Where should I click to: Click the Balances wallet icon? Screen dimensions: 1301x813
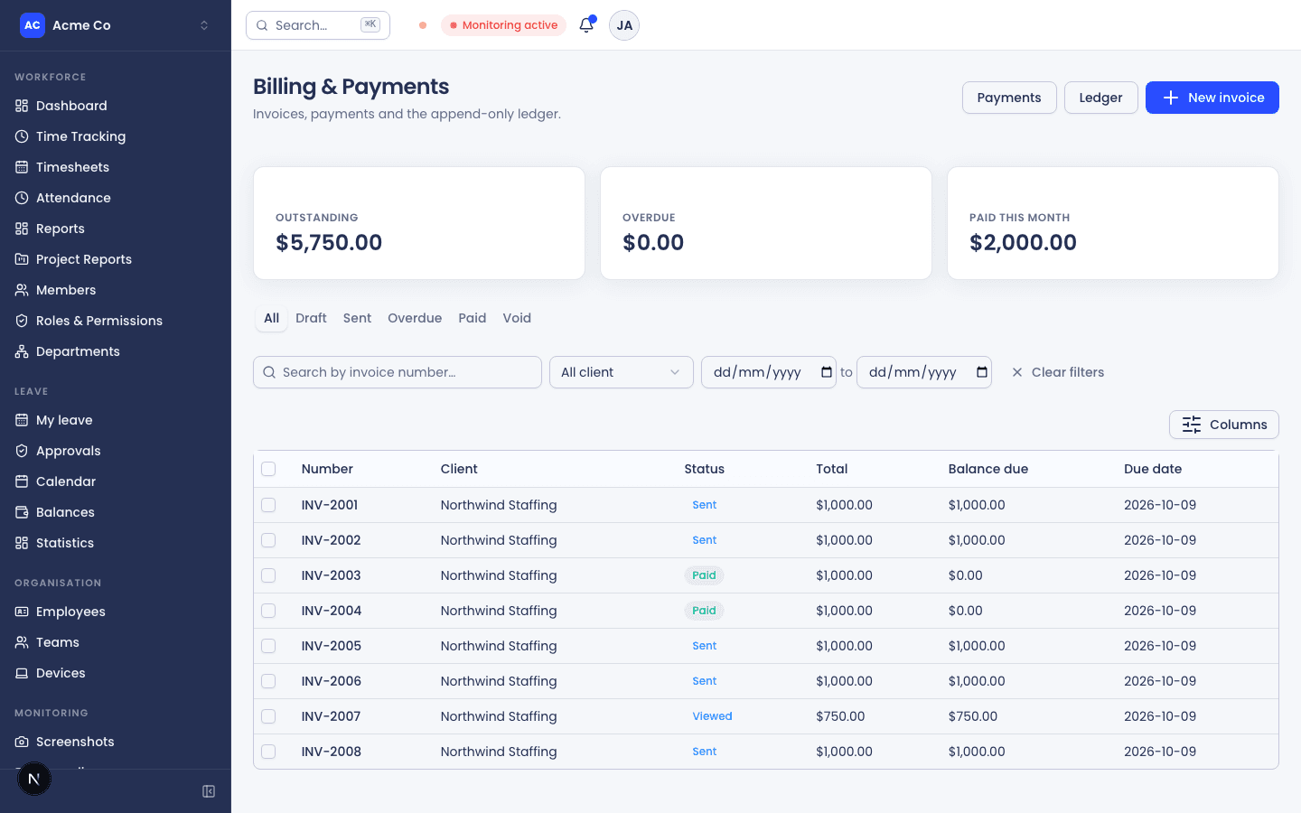[x=22, y=512]
